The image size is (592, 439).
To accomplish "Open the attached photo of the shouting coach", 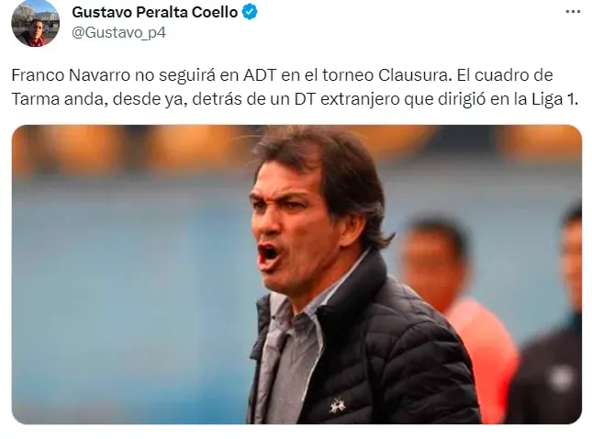I will 296,275.
